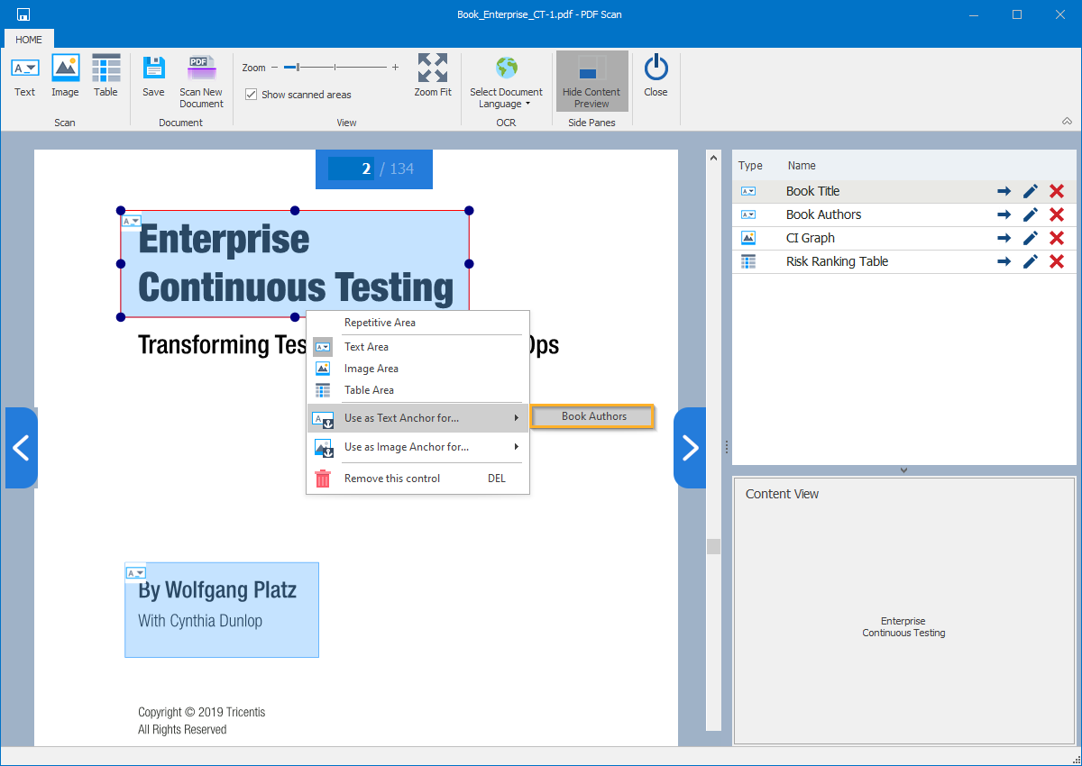Select the Image scan tool

(65, 76)
